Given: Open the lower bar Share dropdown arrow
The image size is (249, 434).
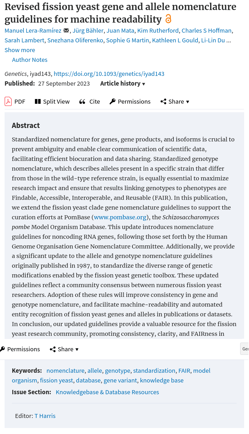Looking at the screenshot, I should 77,349.
